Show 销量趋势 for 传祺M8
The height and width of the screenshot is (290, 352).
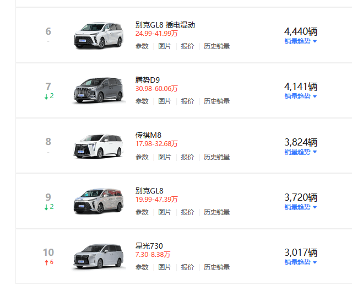(301, 152)
